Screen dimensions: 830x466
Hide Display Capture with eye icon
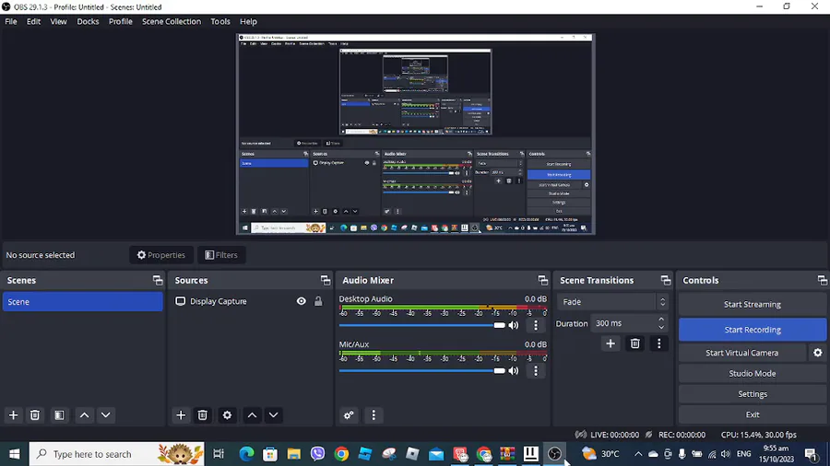point(302,301)
